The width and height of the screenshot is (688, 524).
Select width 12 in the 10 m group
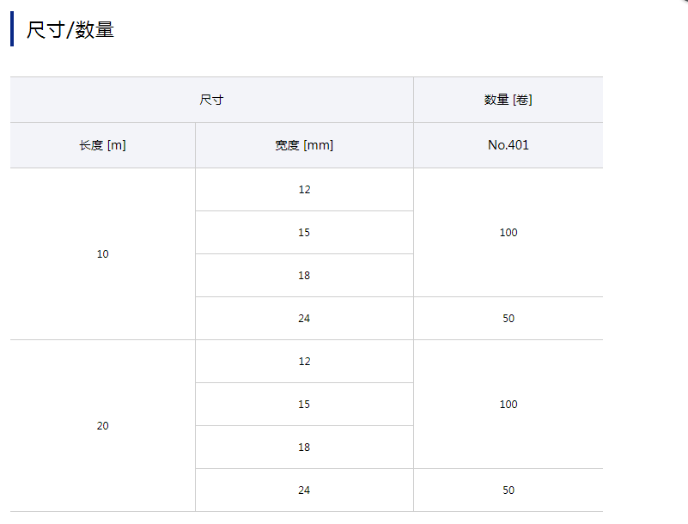tap(304, 190)
